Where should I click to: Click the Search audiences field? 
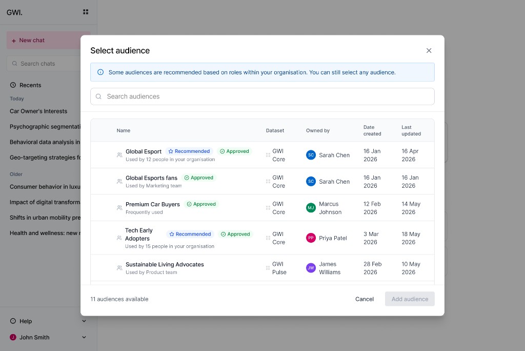coord(262,96)
